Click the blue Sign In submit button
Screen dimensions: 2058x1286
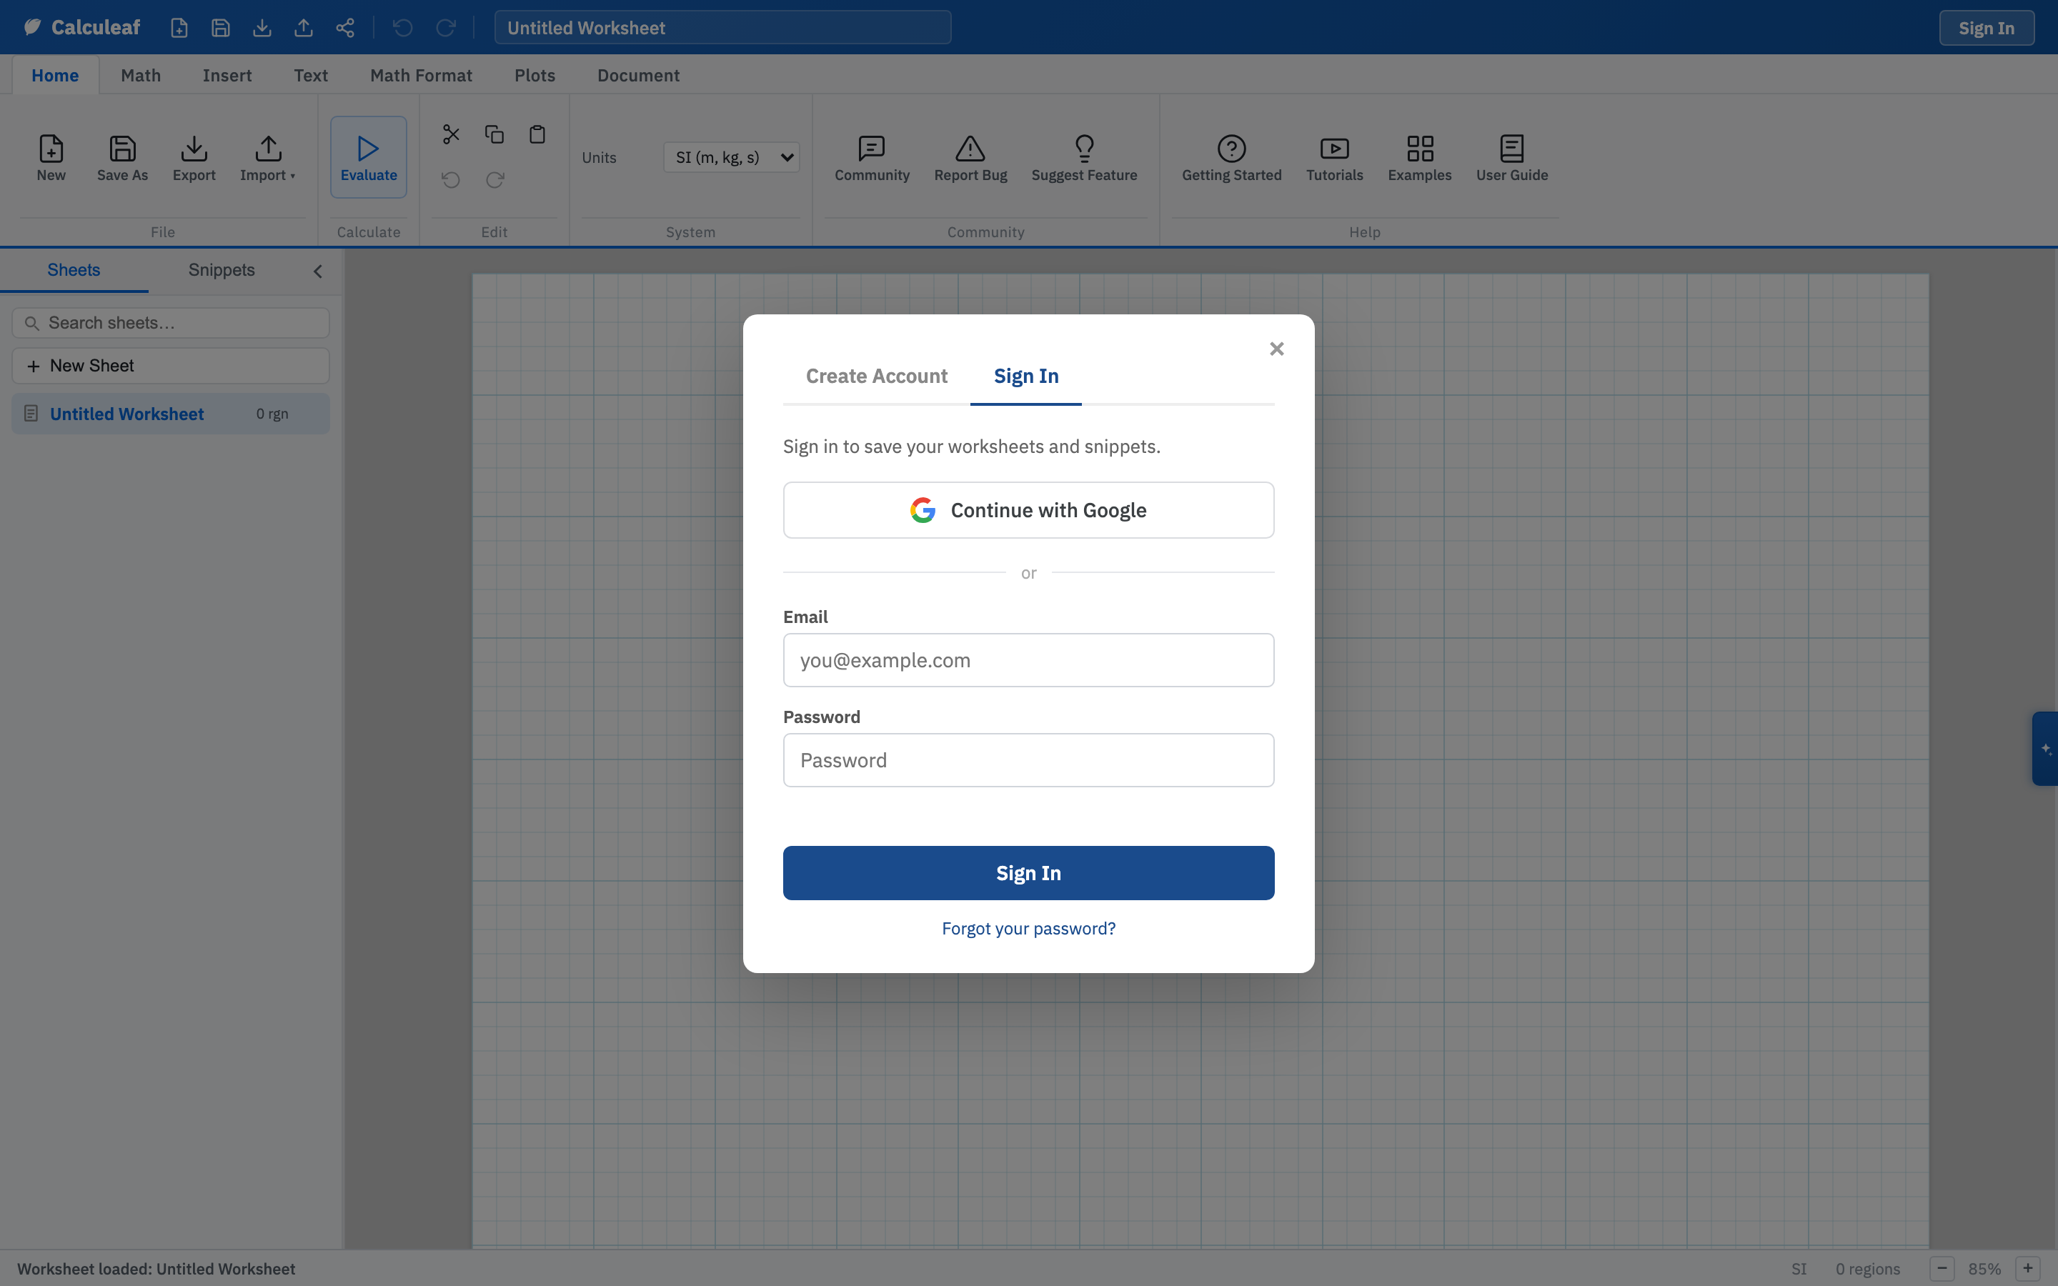tap(1029, 872)
